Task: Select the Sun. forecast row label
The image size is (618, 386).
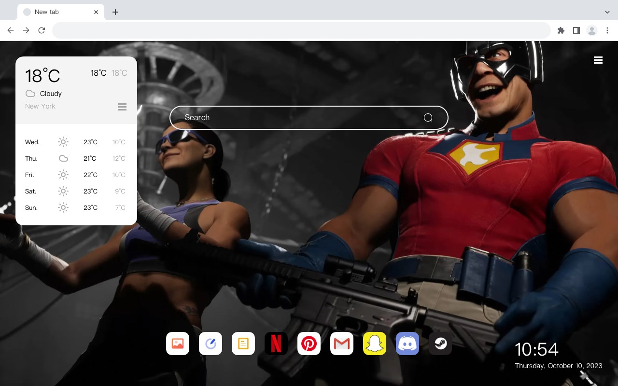Action: (x=31, y=208)
